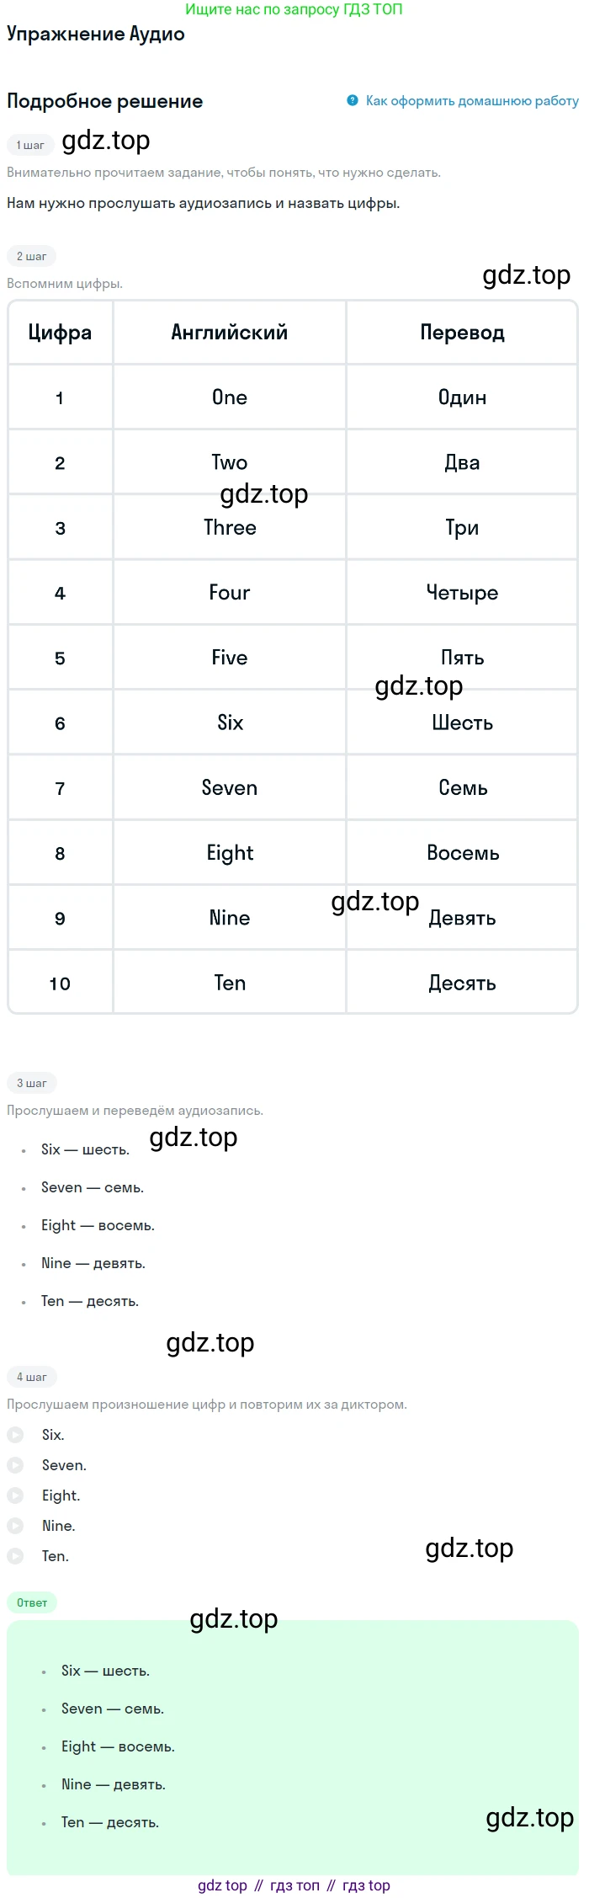Play the audio for Six

(15, 1434)
